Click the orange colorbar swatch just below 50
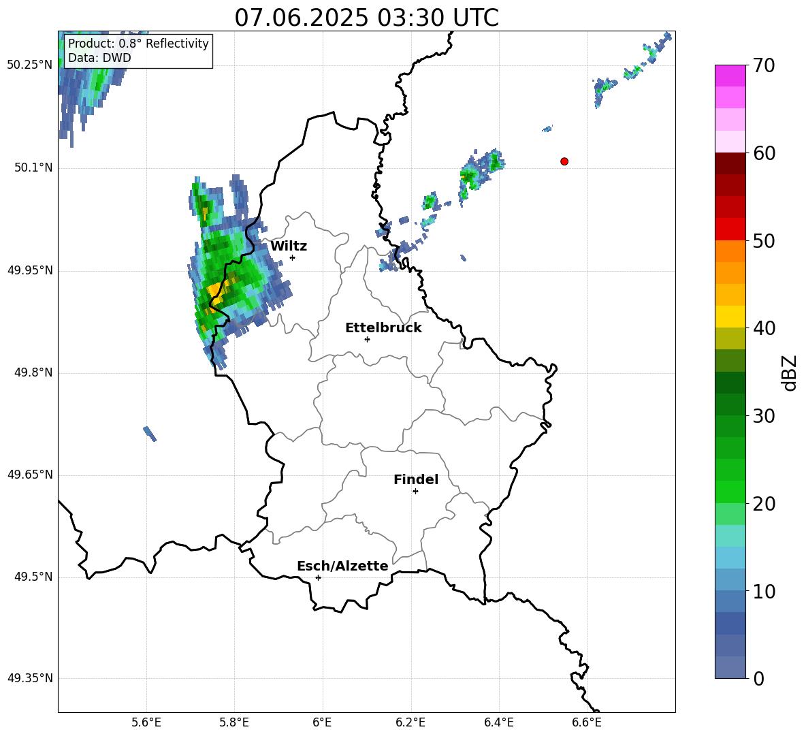806x736 pixels. pos(730,251)
